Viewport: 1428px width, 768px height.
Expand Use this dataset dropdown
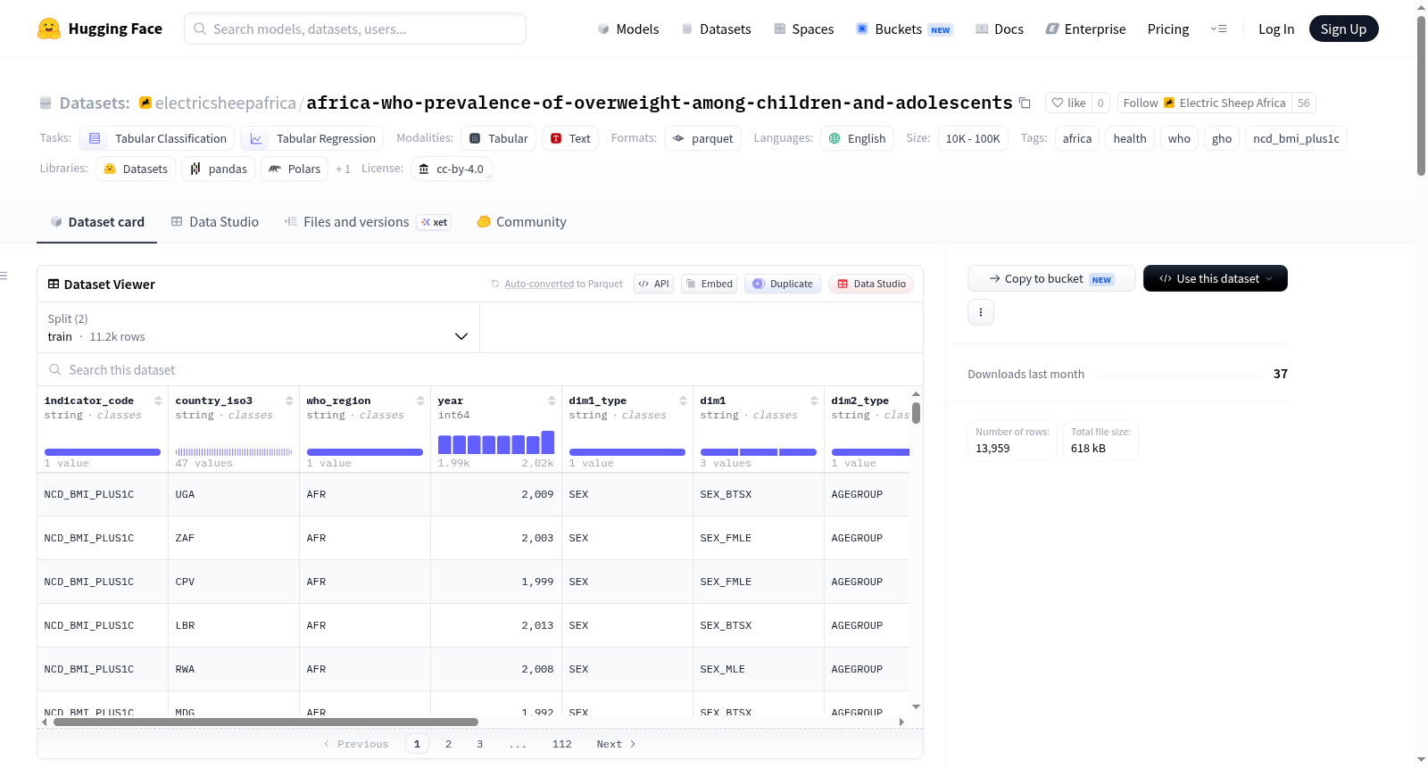1216,278
